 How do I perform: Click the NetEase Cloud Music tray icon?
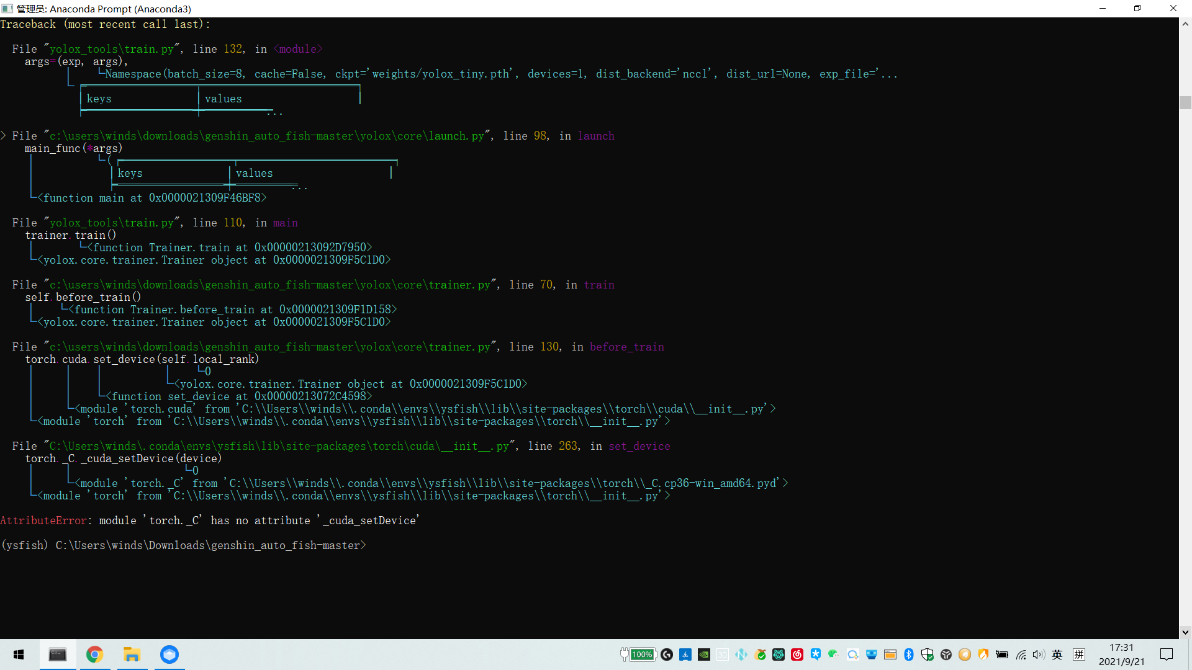pyautogui.click(x=797, y=654)
